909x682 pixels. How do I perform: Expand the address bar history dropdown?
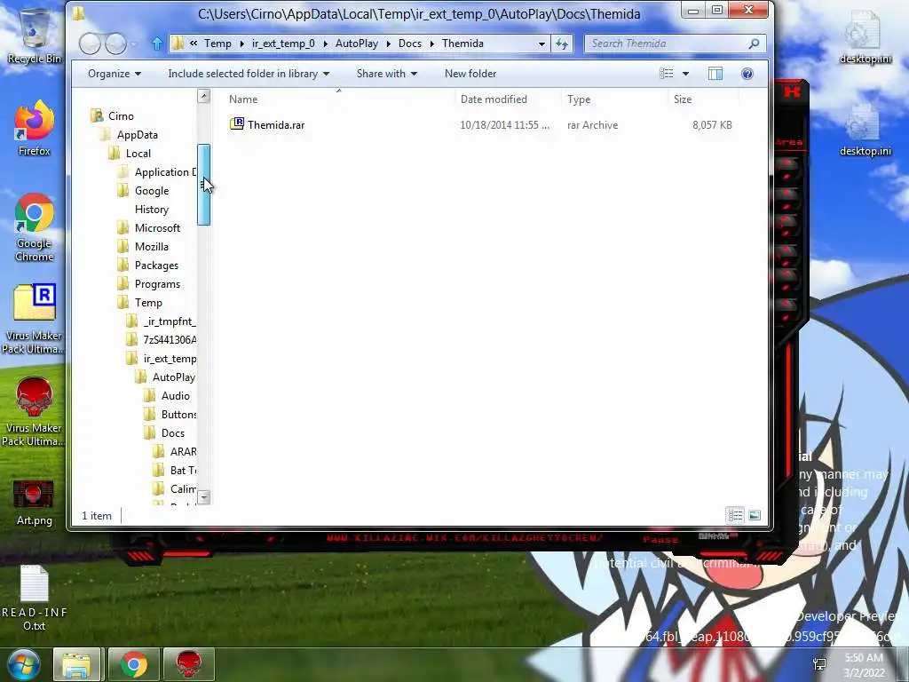[x=541, y=44]
